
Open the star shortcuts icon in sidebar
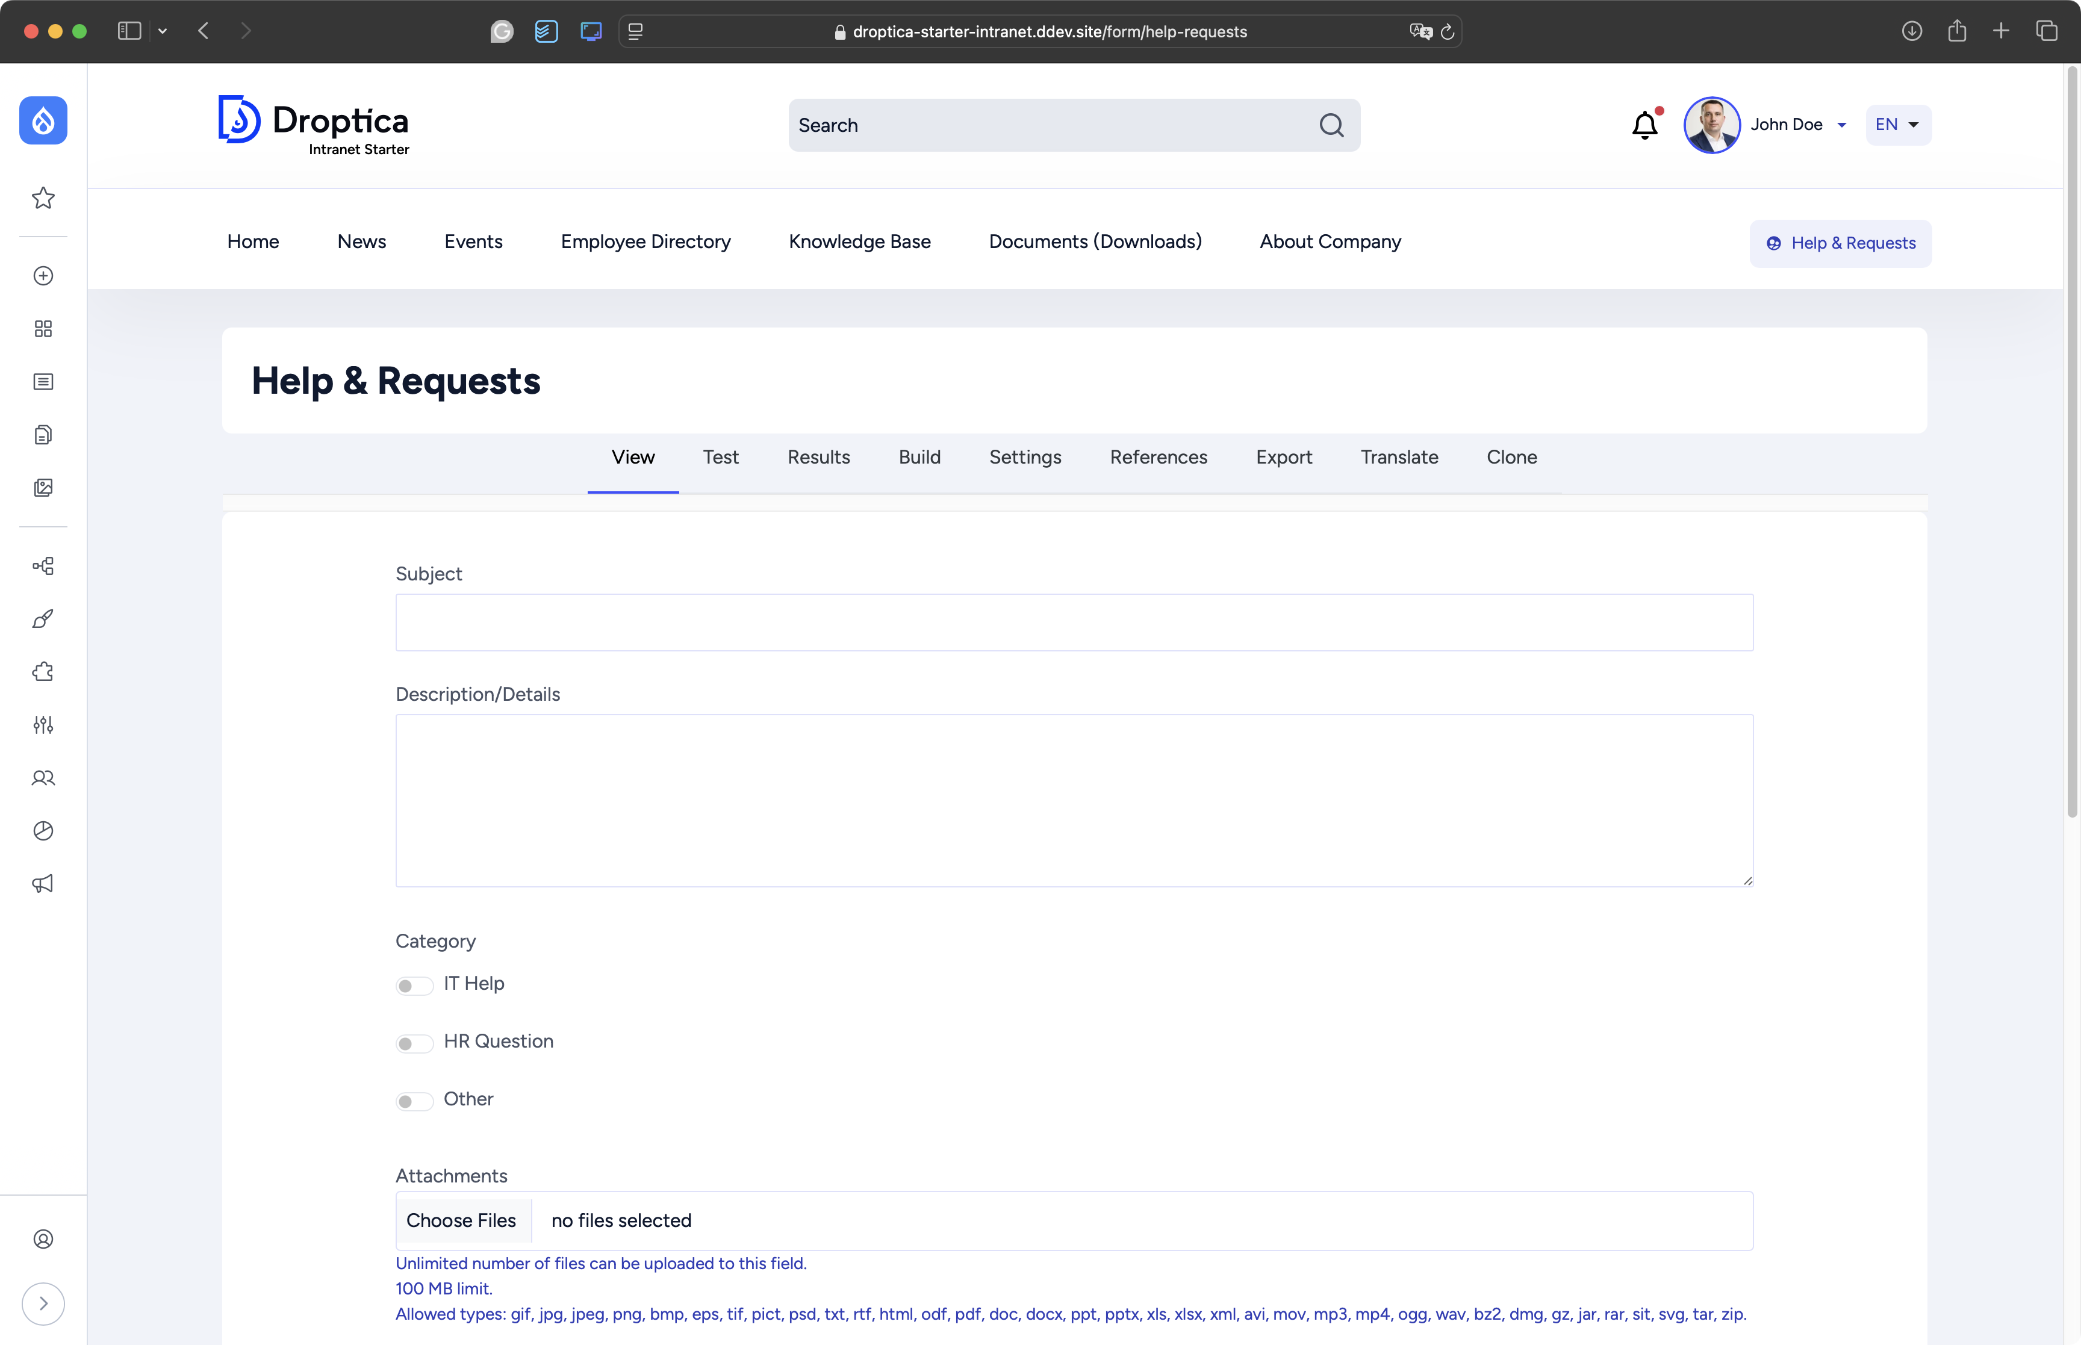43,198
